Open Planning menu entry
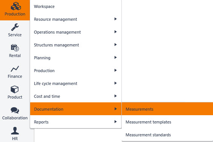213x142 pixels. (76, 57)
